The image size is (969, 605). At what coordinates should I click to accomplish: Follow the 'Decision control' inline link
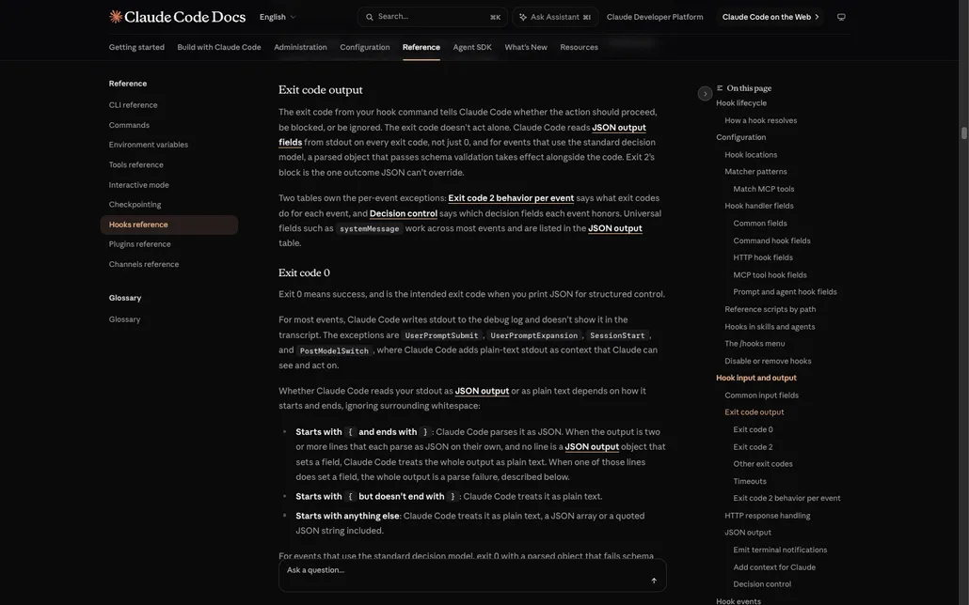click(403, 213)
